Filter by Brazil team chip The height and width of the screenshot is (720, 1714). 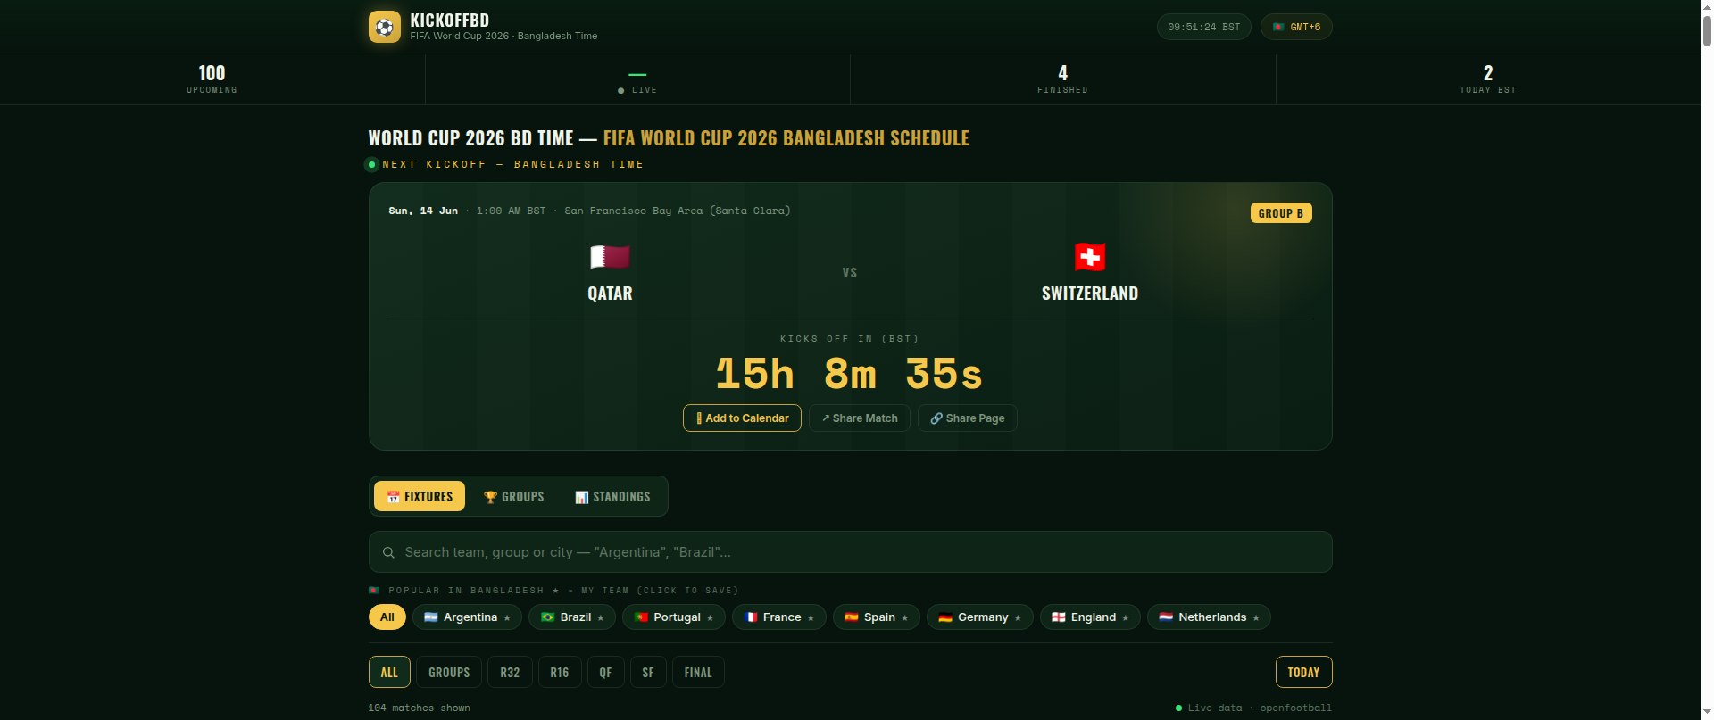(572, 617)
